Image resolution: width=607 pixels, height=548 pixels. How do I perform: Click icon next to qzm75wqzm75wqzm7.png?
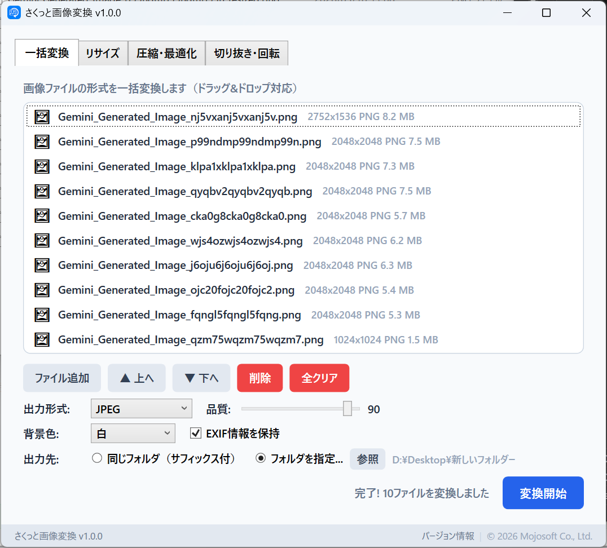click(42, 339)
